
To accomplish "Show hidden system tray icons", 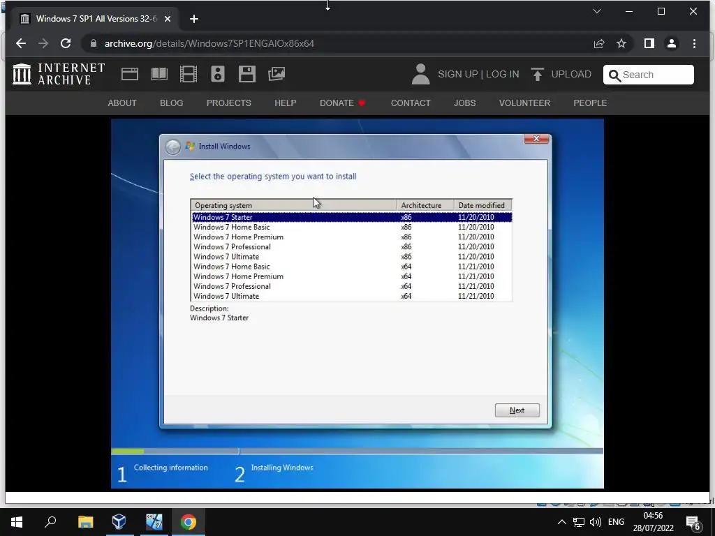I will point(562,522).
